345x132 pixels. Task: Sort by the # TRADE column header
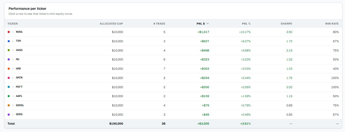pyautogui.click(x=159, y=24)
